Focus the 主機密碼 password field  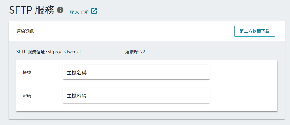tap(136, 96)
